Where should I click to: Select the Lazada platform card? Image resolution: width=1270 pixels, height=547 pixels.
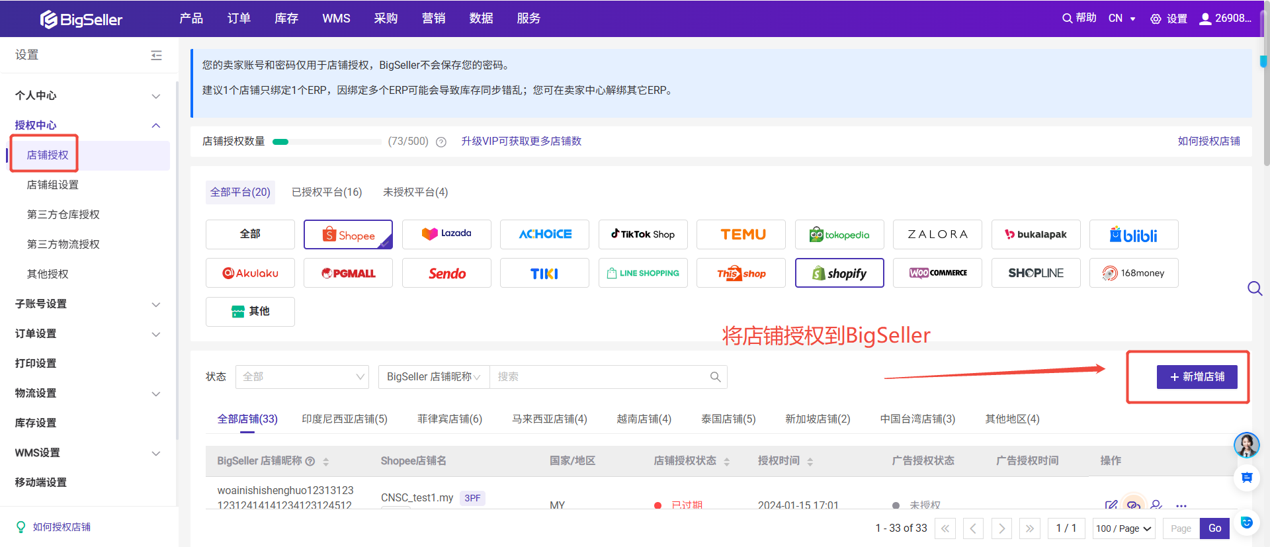coord(446,234)
